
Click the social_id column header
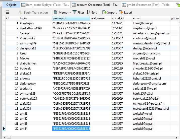(x=122, y=18)
